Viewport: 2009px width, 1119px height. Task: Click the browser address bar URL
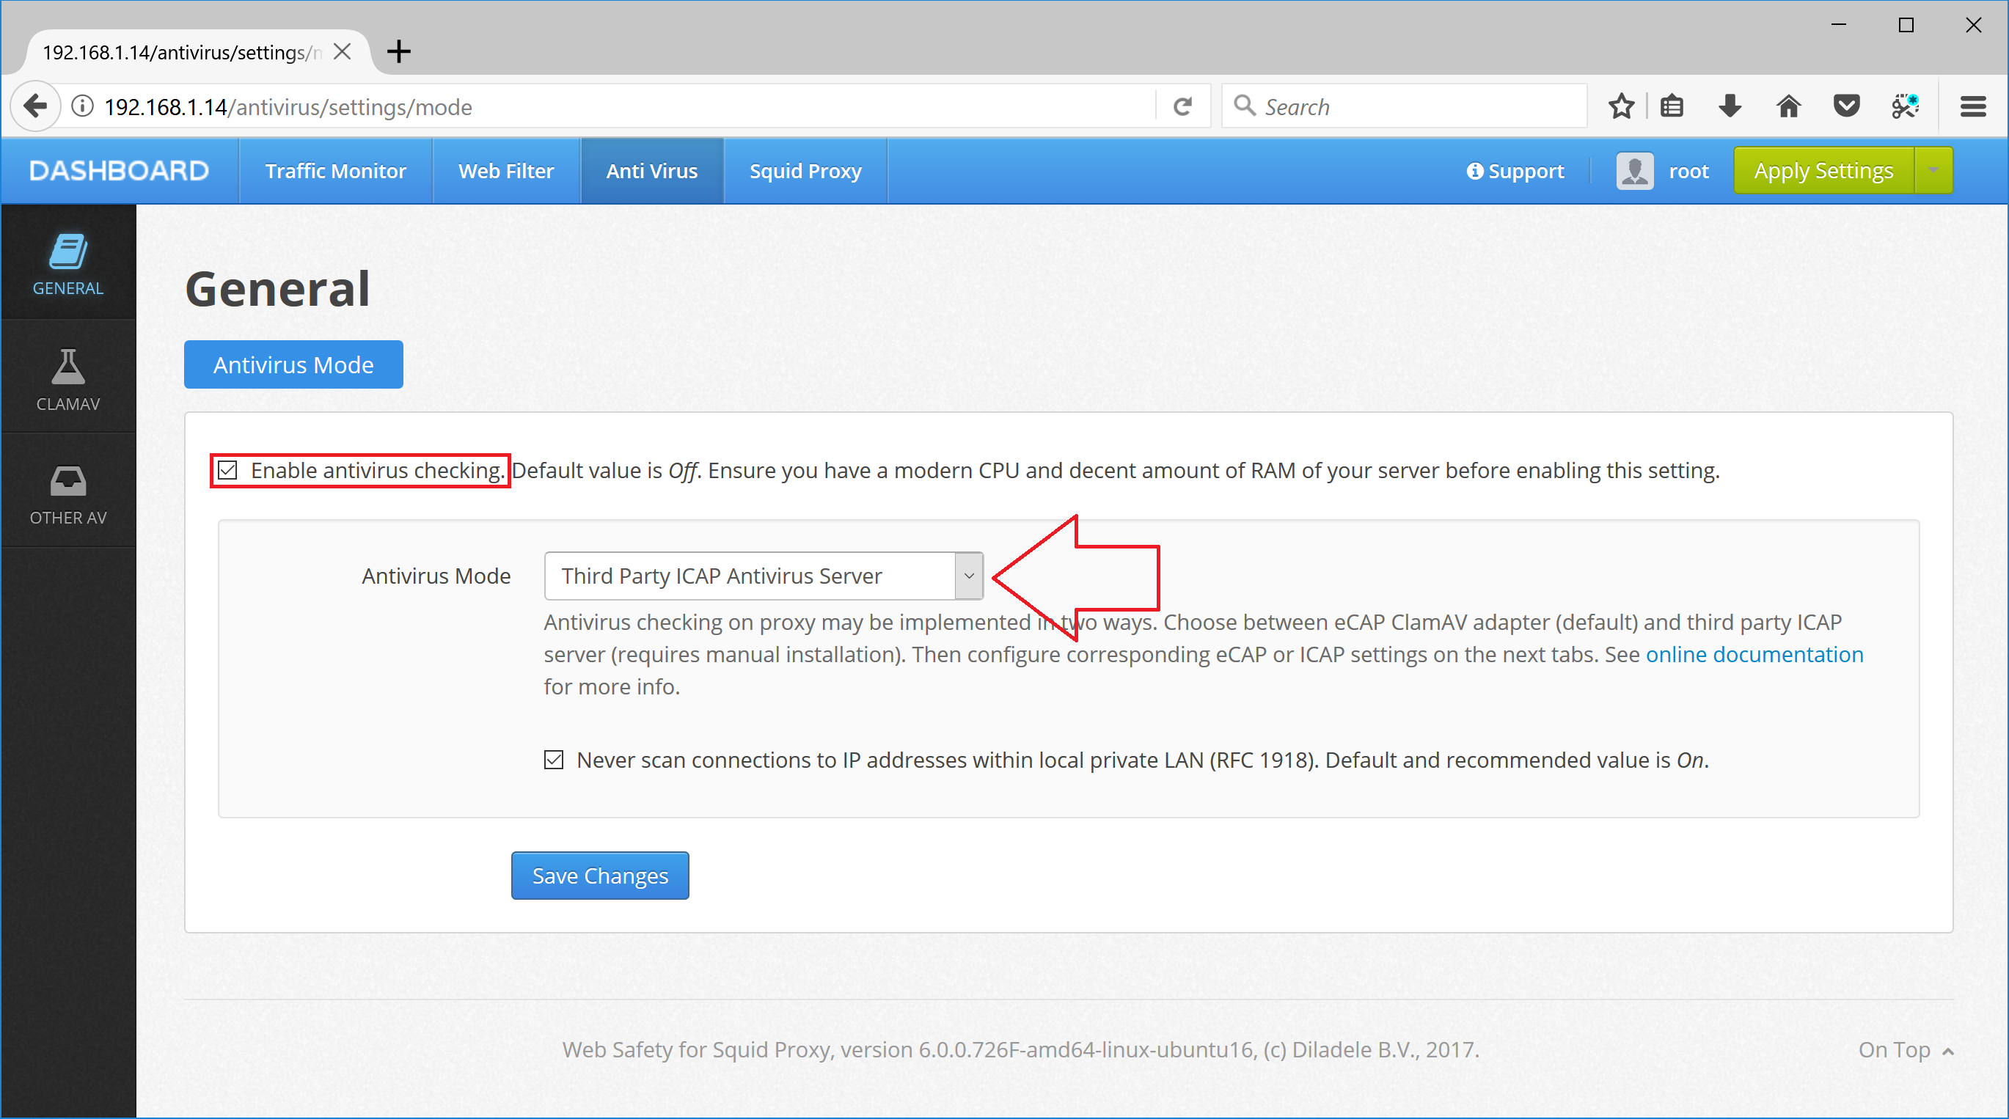point(288,107)
